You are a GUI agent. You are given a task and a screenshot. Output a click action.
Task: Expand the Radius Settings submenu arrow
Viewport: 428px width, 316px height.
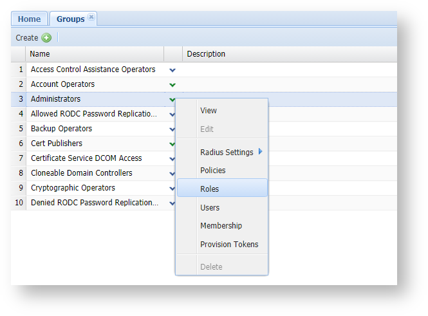pos(261,152)
